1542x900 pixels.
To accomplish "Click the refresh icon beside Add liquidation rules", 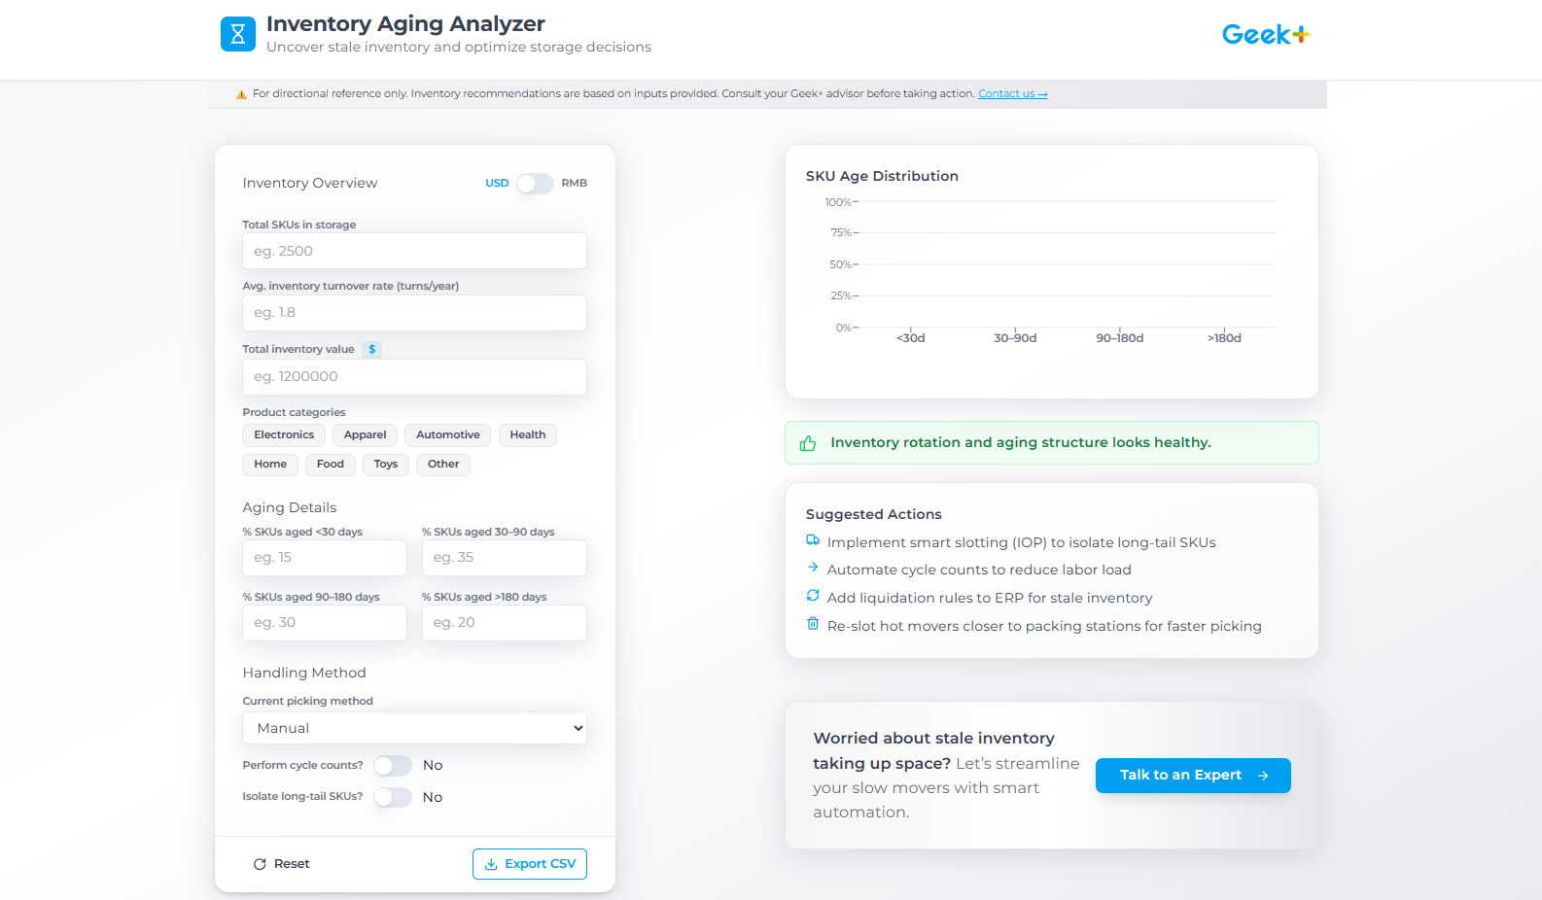I will (x=813, y=596).
